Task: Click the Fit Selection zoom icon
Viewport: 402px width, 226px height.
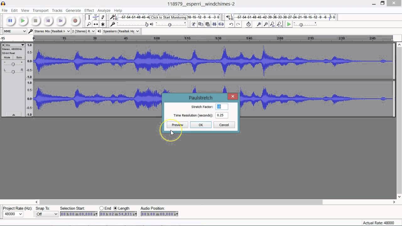Action: [272, 24]
